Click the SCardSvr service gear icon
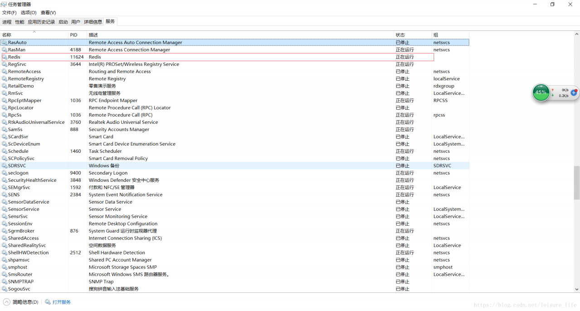The height and width of the screenshot is (311, 580). click(x=5, y=136)
